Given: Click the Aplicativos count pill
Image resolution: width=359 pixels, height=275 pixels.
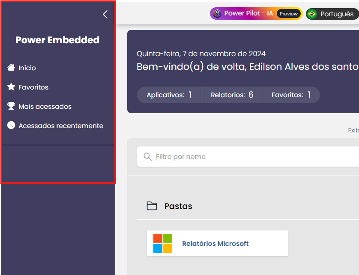Looking at the screenshot, I should click(x=169, y=95).
